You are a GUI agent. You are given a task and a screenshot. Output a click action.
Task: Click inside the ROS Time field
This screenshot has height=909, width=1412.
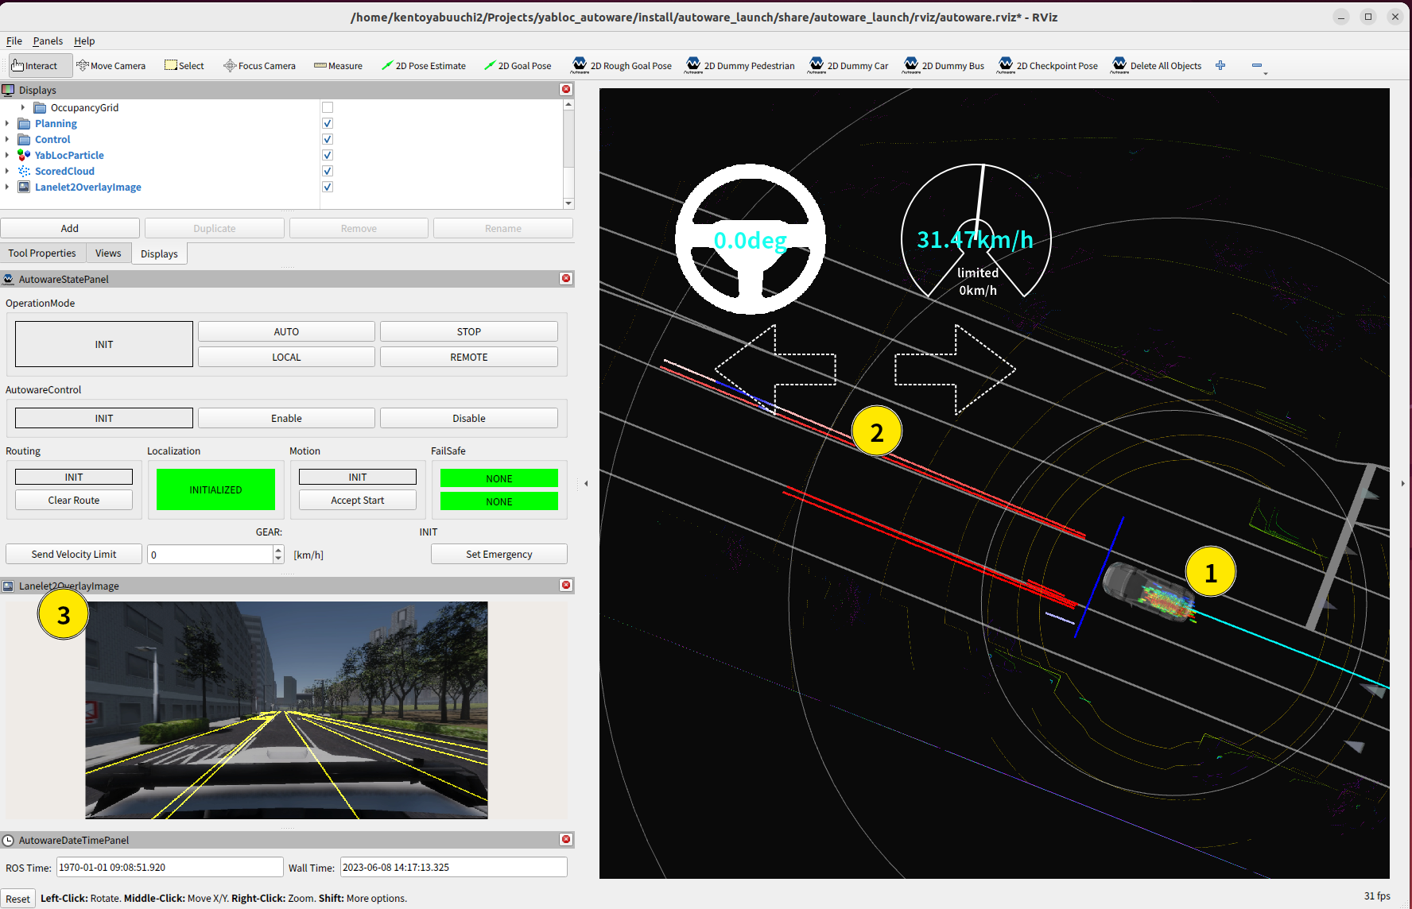169,867
